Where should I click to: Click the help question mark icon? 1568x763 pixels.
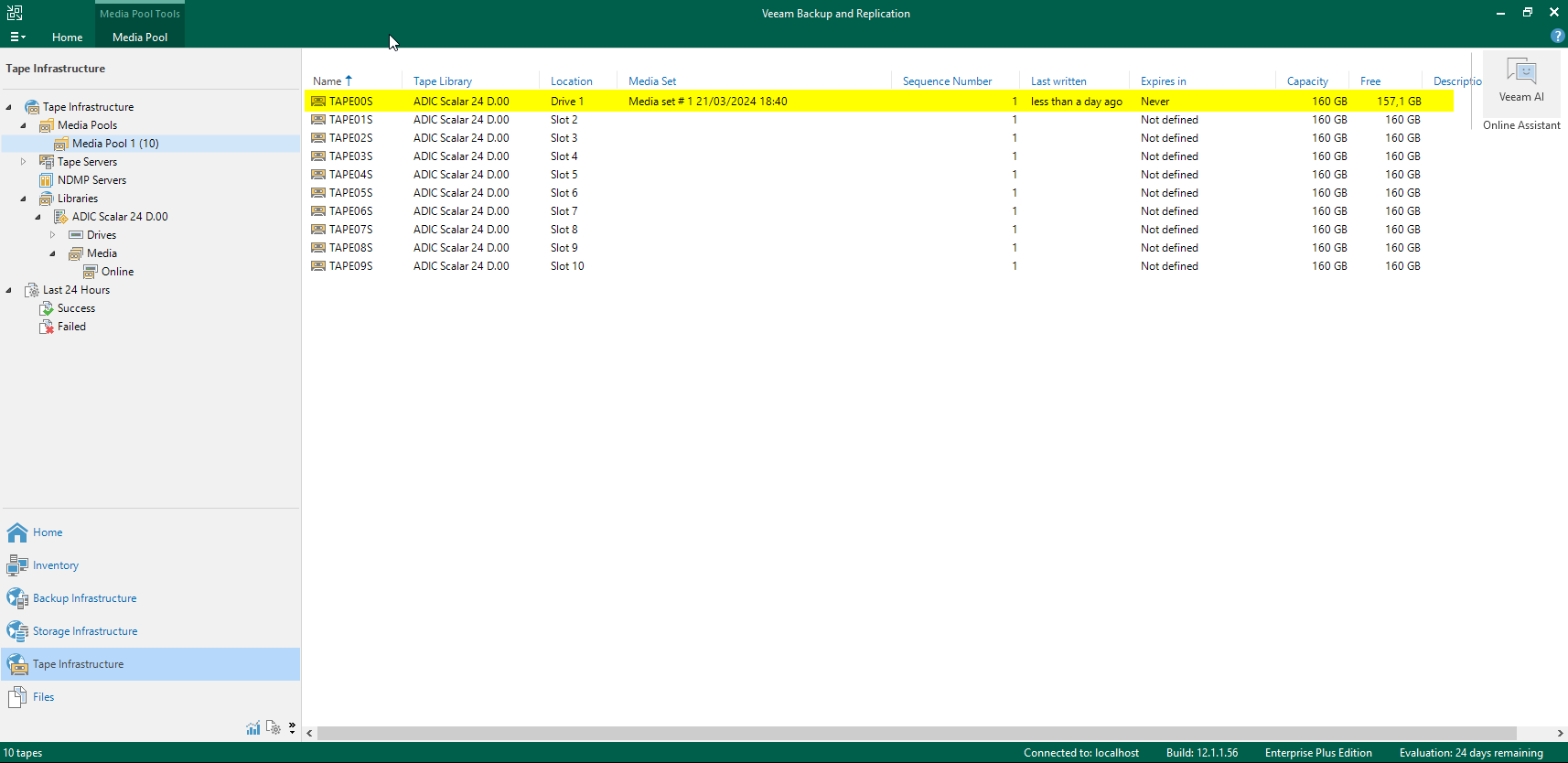[1558, 36]
